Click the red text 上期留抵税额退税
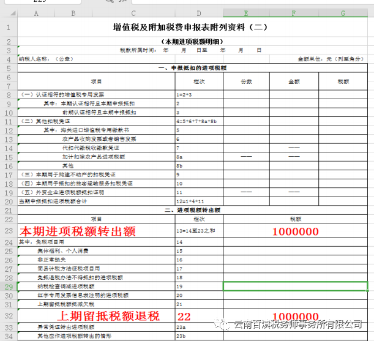Viewport: 374px width, 341px height. (x=108, y=316)
